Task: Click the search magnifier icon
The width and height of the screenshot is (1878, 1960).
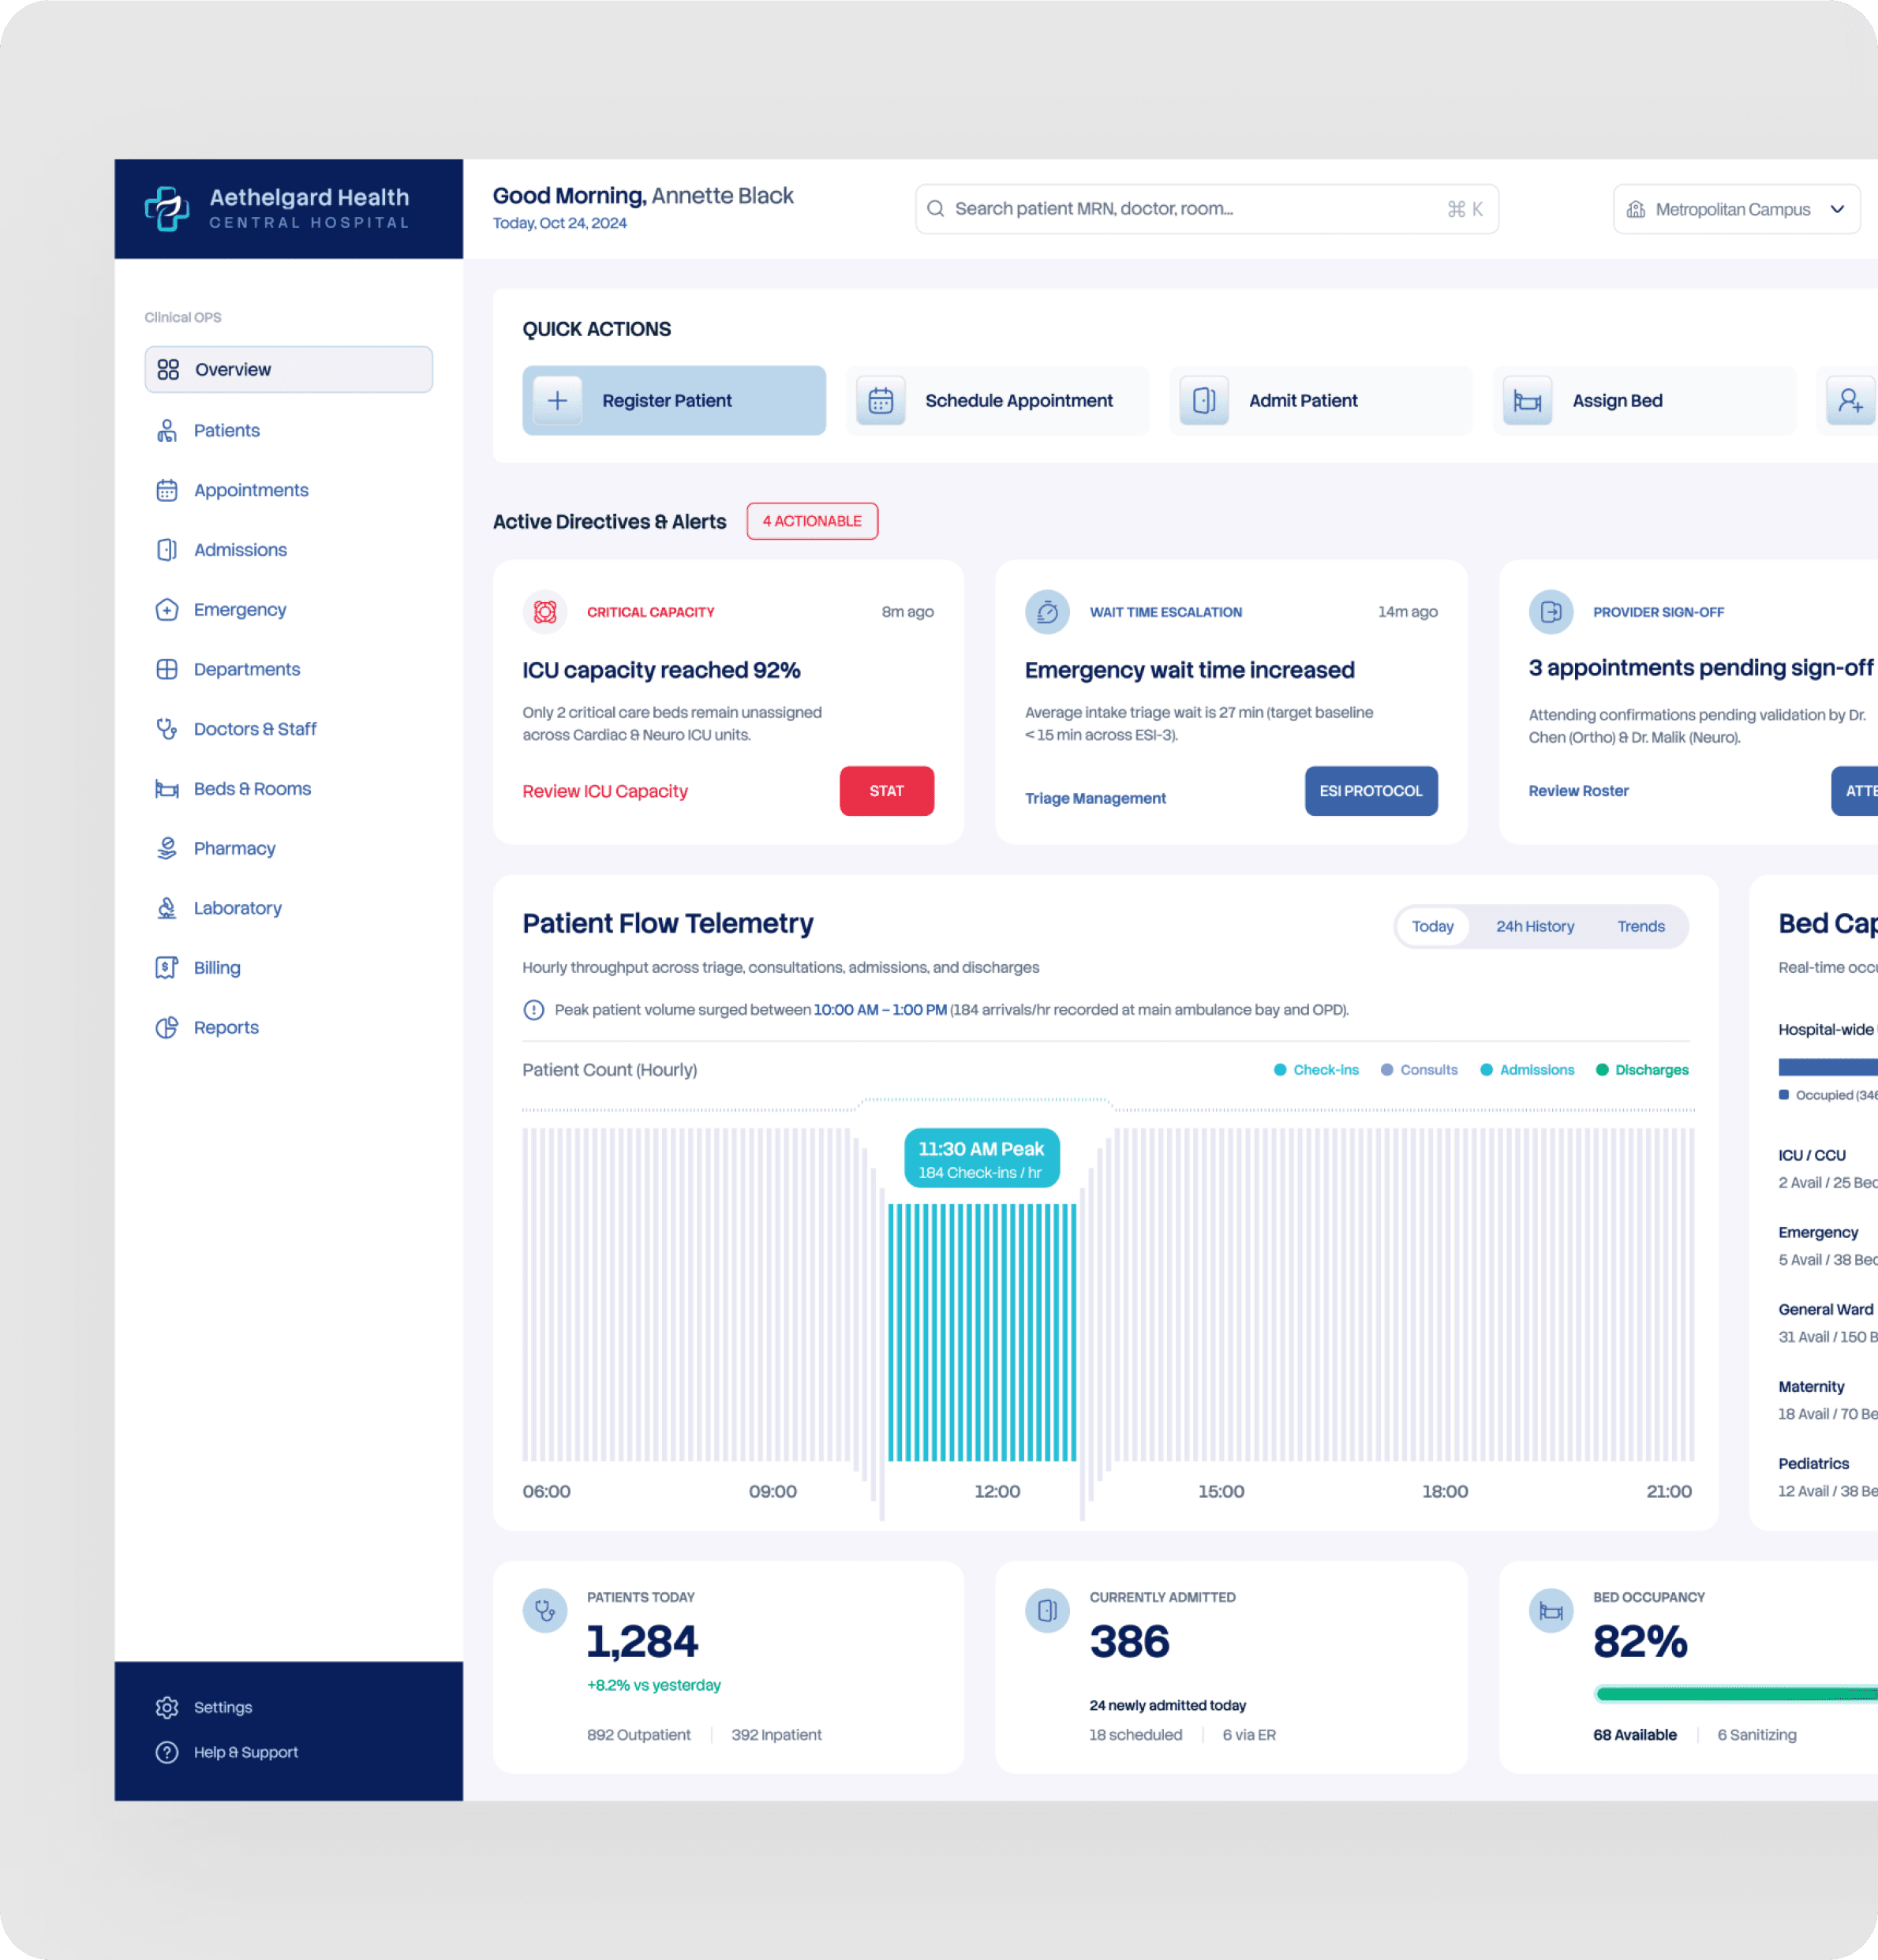Action: 936,208
